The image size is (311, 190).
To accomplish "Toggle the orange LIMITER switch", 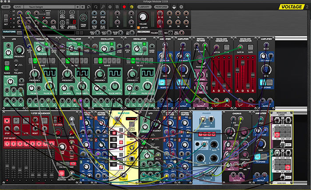I will [138, 27].
